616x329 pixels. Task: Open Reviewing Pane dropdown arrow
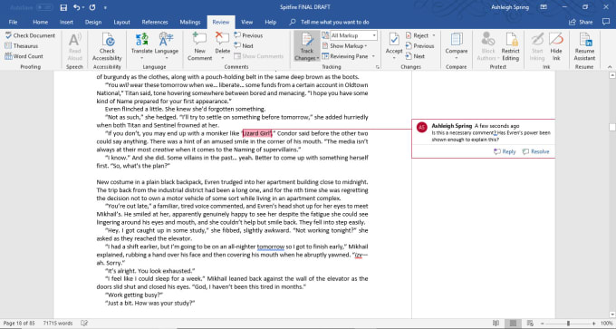coord(373,56)
